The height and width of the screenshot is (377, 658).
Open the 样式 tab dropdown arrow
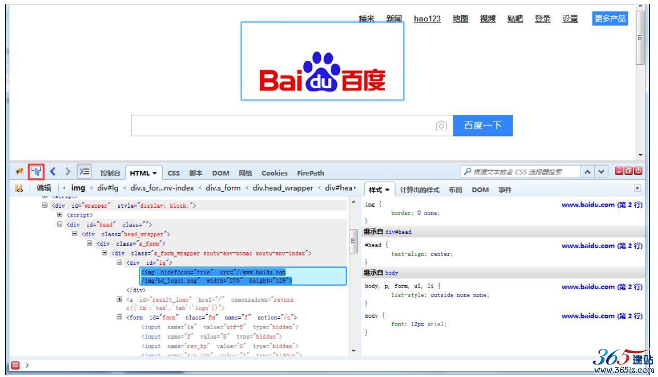387,190
